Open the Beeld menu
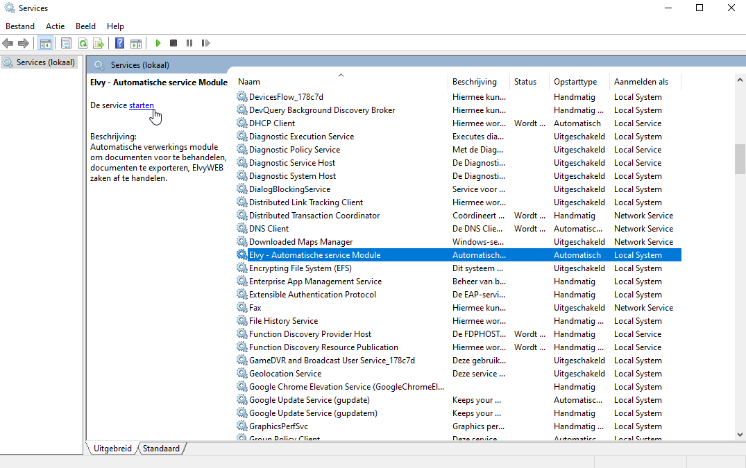The width and height of the screenshot is (746, 468). [x=85, y=26]
